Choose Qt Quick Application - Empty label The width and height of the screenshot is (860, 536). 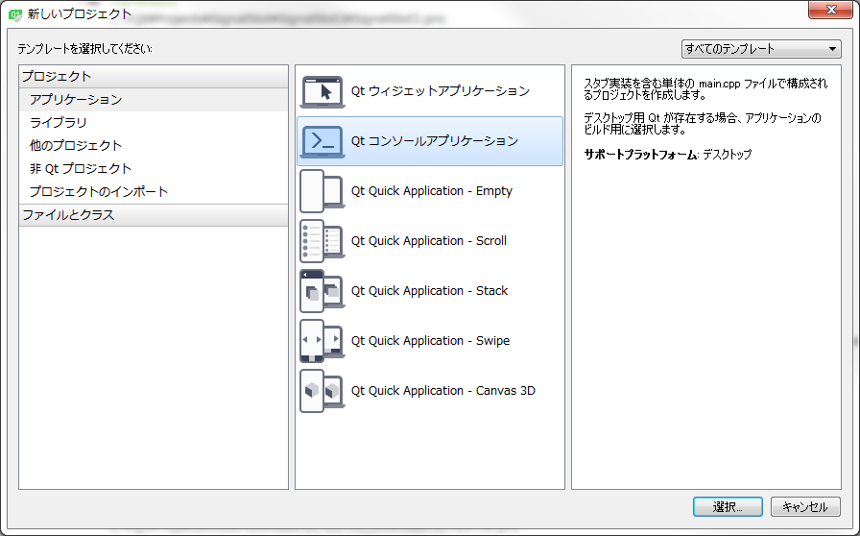pyautogui.click(x=432, y=191)
